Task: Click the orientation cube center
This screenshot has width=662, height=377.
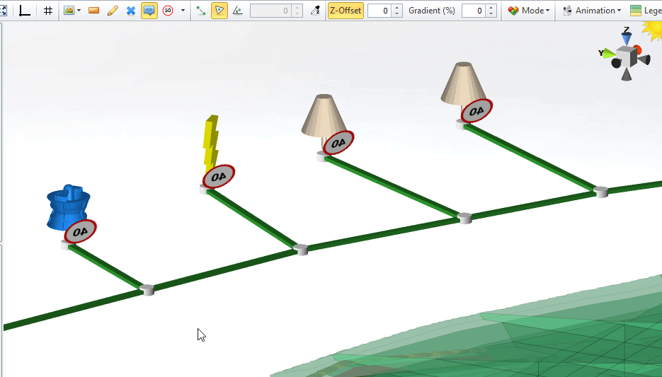Action: (626, 57)
